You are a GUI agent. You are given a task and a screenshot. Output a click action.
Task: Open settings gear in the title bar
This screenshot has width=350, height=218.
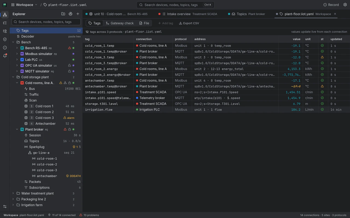coord(345,5)
